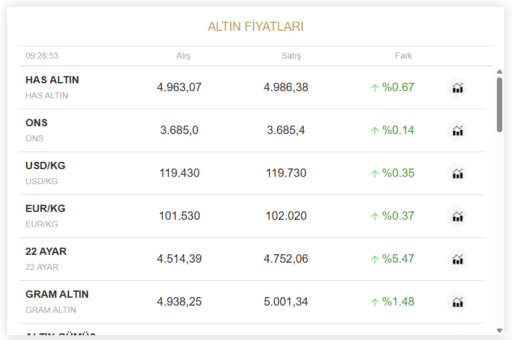Click the Fark column header
Viewport: 512px width, 340px height.
[x=403, y=56]
